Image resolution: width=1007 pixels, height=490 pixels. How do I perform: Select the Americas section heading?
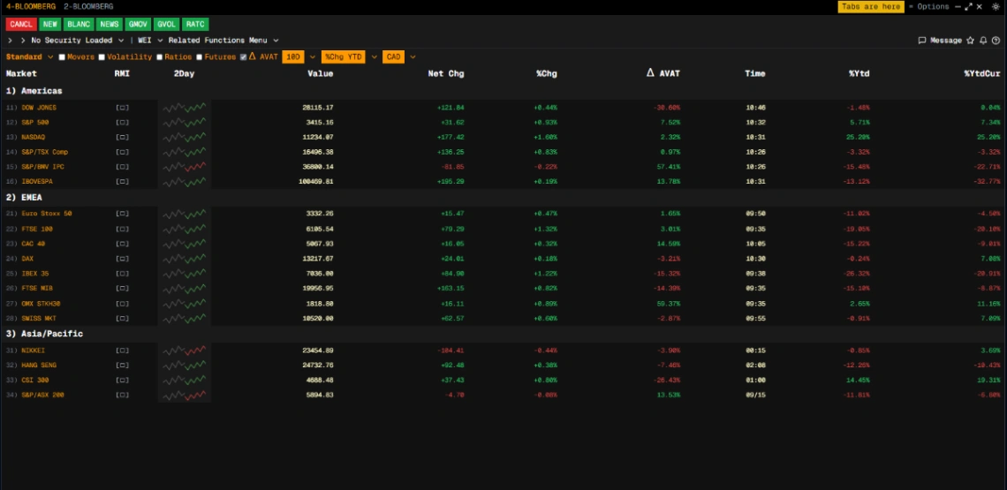click(x=34, y=91)
